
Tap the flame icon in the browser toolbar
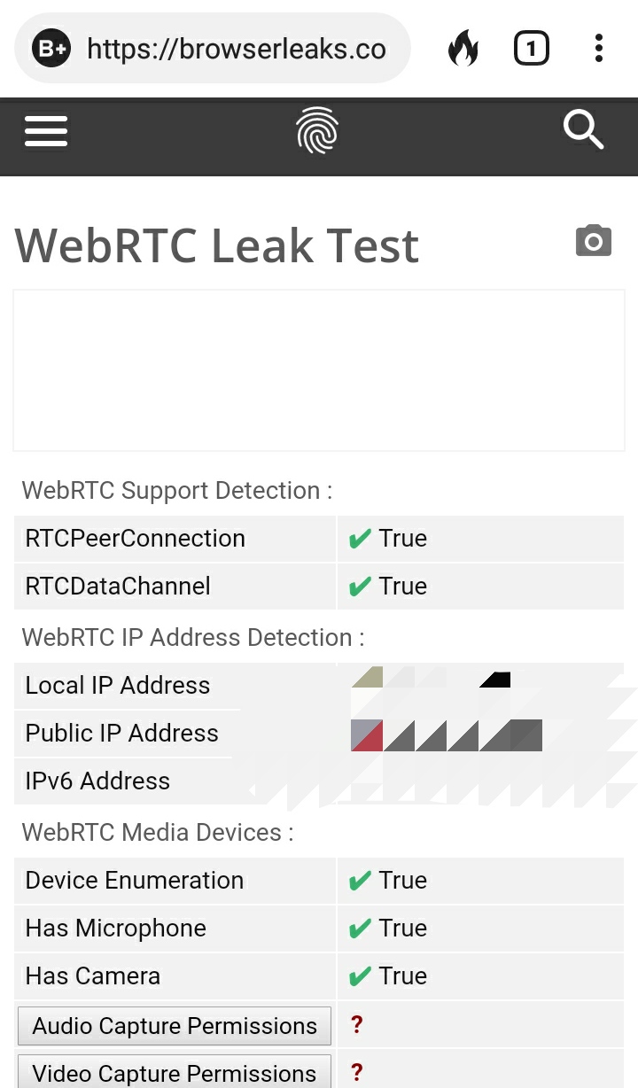[x=463, y=48]
